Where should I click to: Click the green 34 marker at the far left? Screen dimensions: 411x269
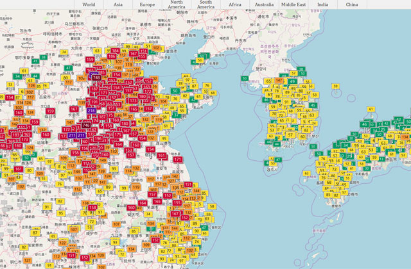click(18, 76)
